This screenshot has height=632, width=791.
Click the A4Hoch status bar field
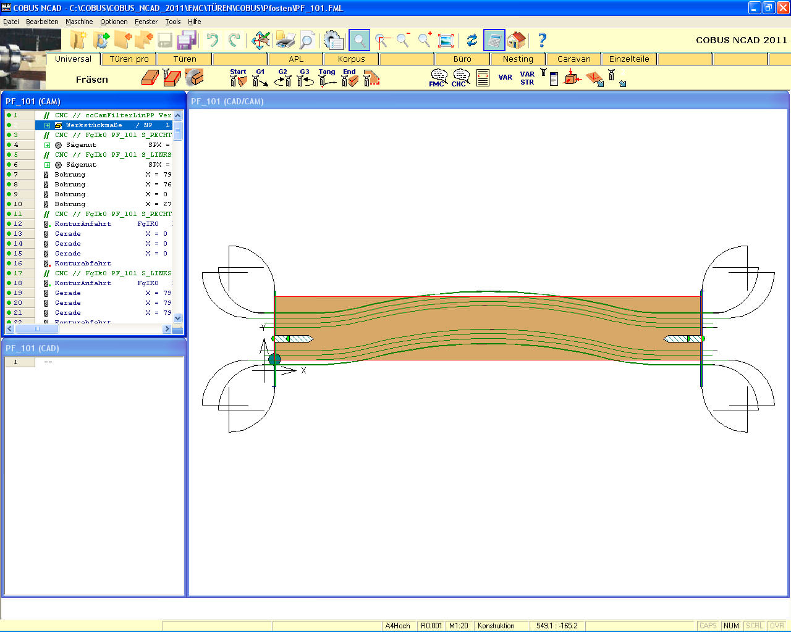coord(398,626)
